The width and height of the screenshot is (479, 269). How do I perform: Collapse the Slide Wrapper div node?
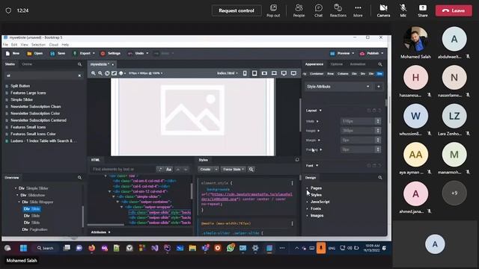tap(19, 202)
